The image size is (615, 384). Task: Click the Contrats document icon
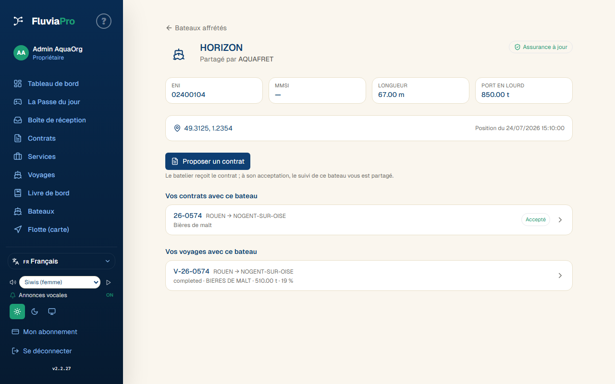tap(18, 138)
